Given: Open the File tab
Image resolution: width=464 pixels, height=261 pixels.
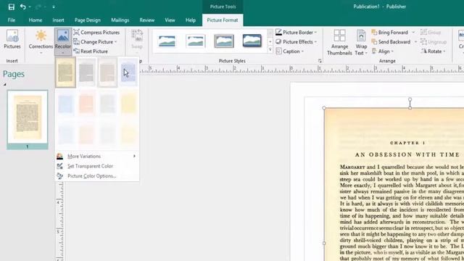Looking at the screenshot, I should coord(12,20).
